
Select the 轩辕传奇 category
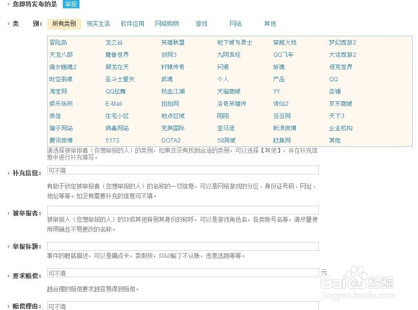(x=173, y=67)
